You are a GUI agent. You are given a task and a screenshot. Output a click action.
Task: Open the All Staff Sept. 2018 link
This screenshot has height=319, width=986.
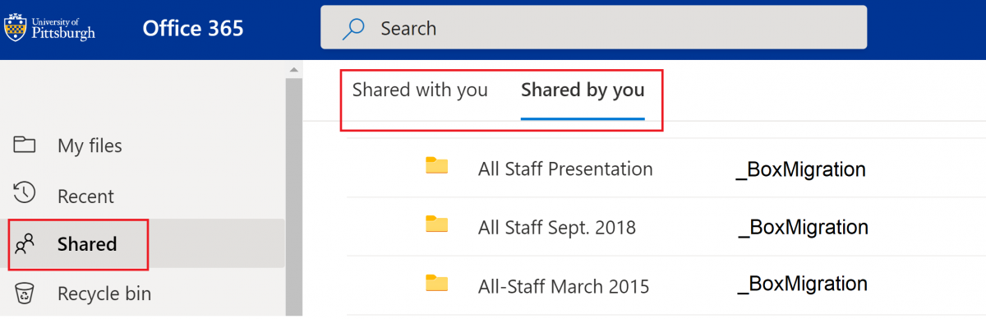557,228
